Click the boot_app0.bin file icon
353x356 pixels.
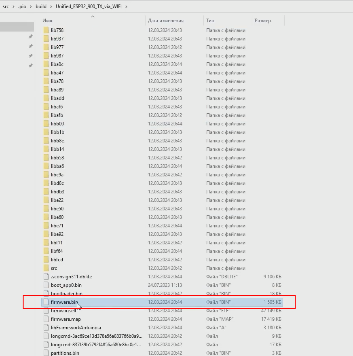(46, 285)
